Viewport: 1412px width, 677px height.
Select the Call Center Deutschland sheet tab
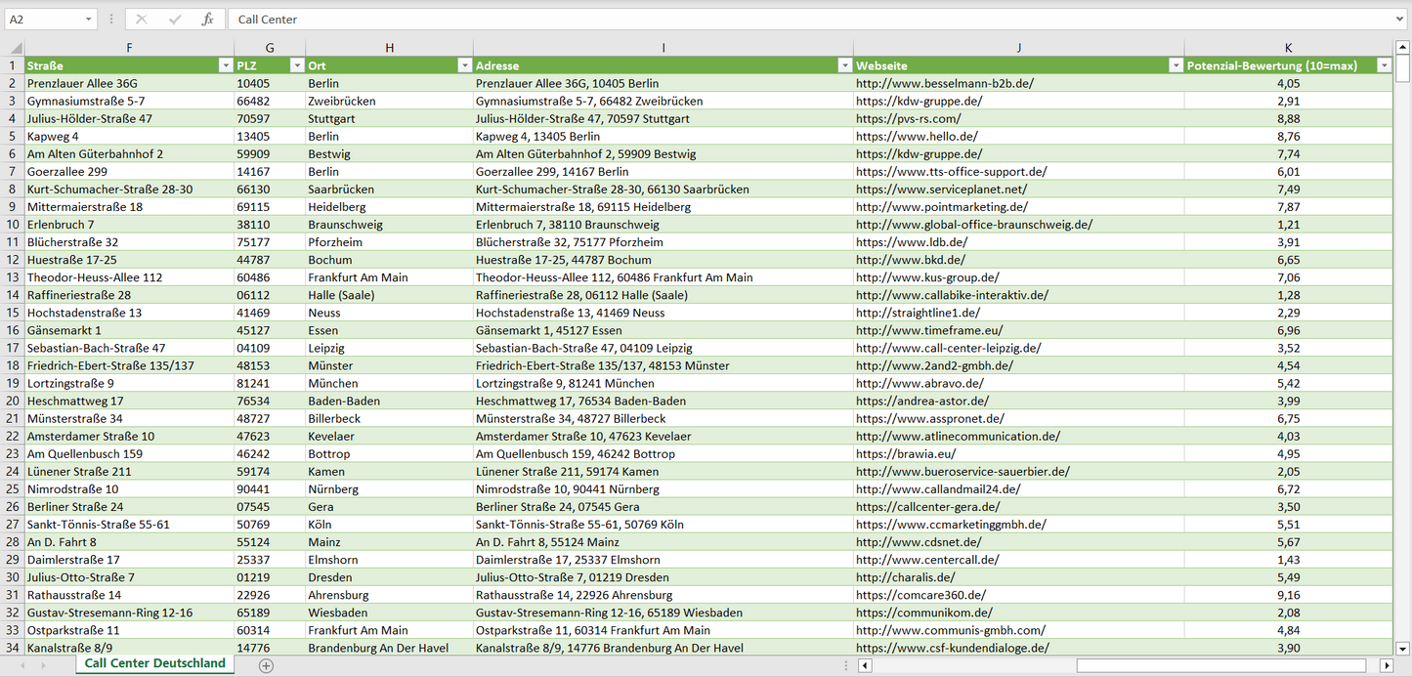154,663
